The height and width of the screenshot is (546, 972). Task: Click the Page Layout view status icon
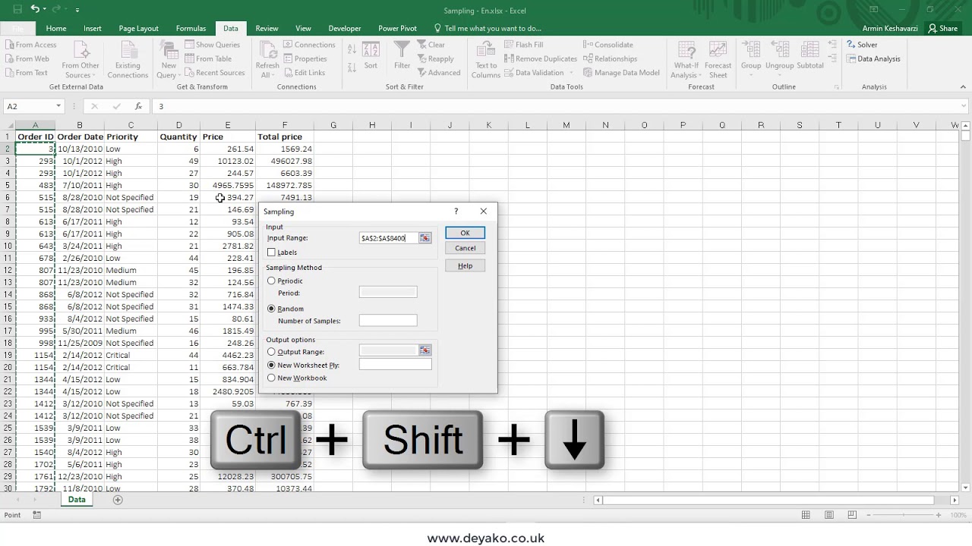point(829,515)
